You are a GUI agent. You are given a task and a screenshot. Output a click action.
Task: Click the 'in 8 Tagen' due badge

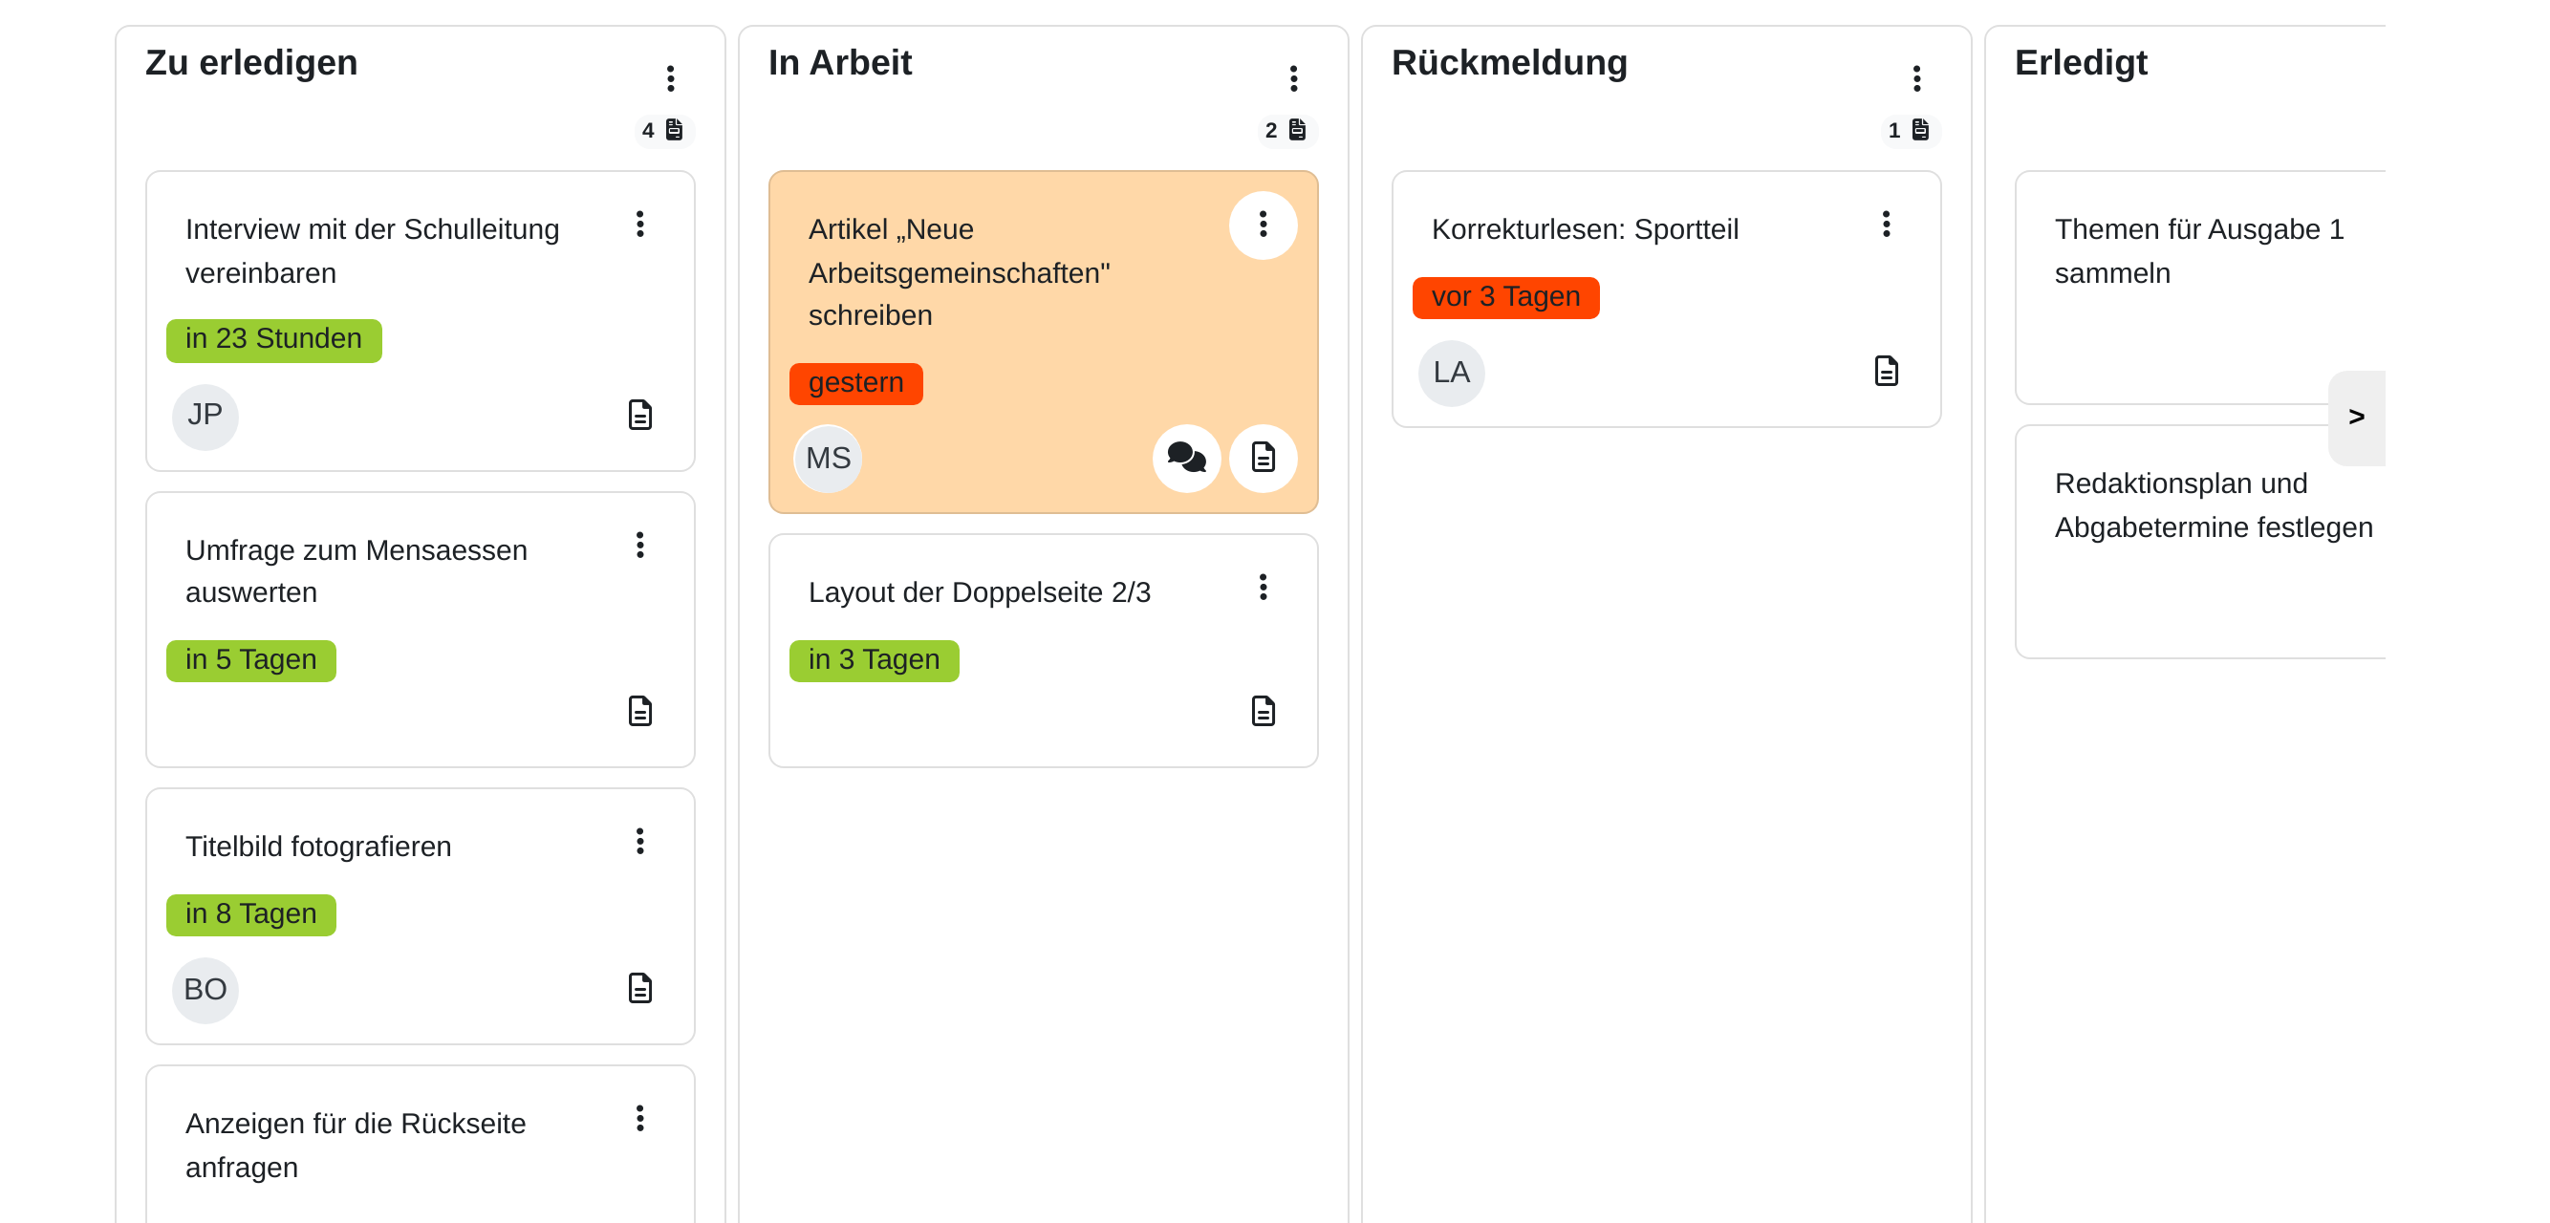[250, 914]
